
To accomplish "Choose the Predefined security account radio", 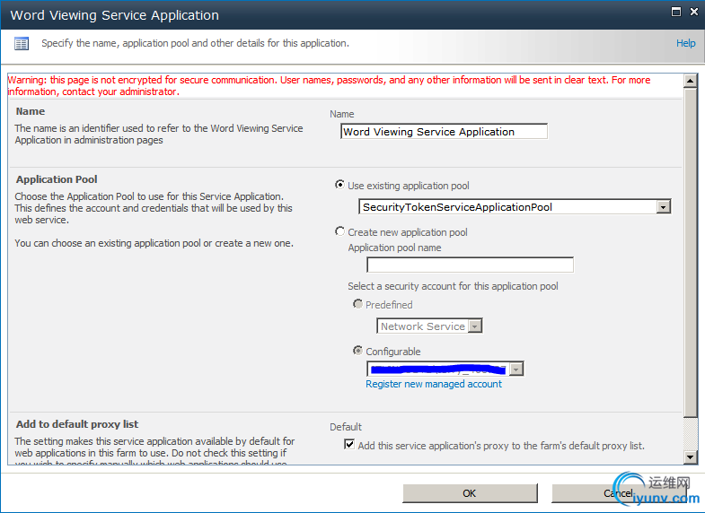I will point(358,304).
